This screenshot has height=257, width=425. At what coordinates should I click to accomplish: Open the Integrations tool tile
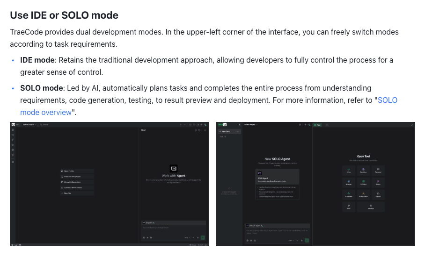click(x=363, y=195)
